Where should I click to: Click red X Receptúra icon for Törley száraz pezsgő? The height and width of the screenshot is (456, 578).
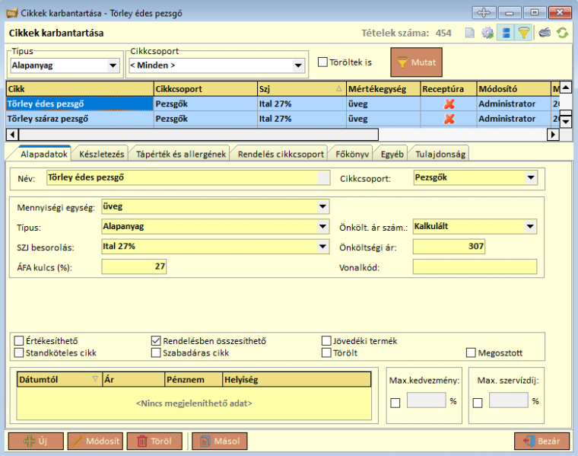point(449,119)
